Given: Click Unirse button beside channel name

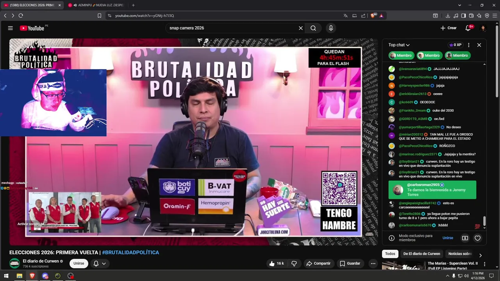Looking at the screenshot, I should [79, 263].
